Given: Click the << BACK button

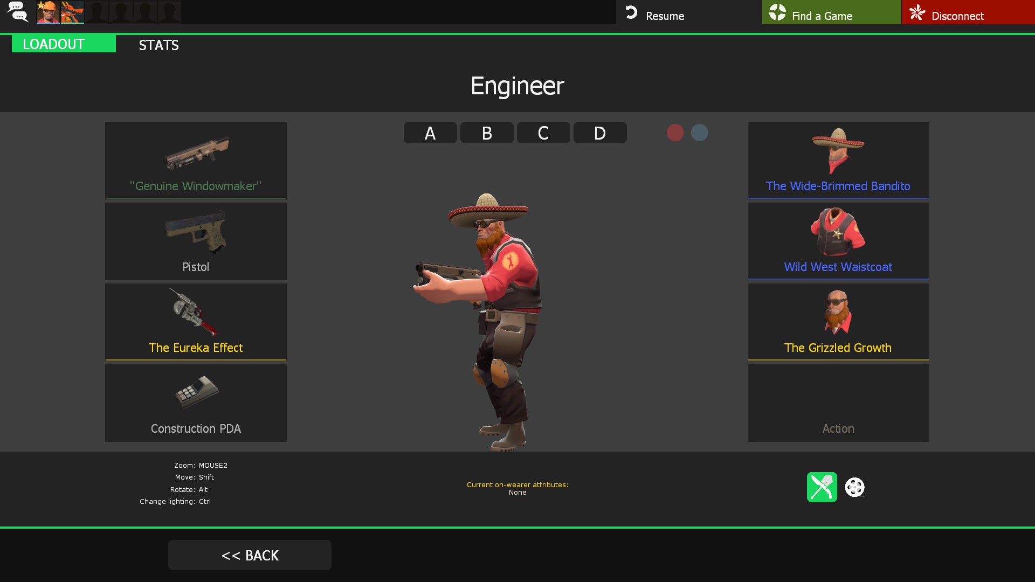Looking at the screenshot, I should tap(250, 555).
